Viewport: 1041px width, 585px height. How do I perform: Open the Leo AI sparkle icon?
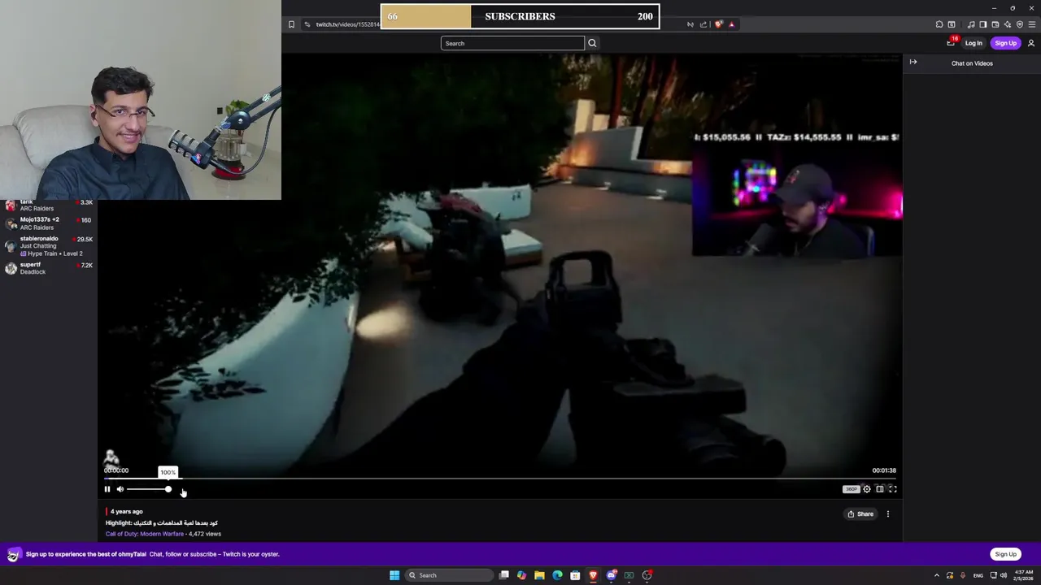point(1008,24)
